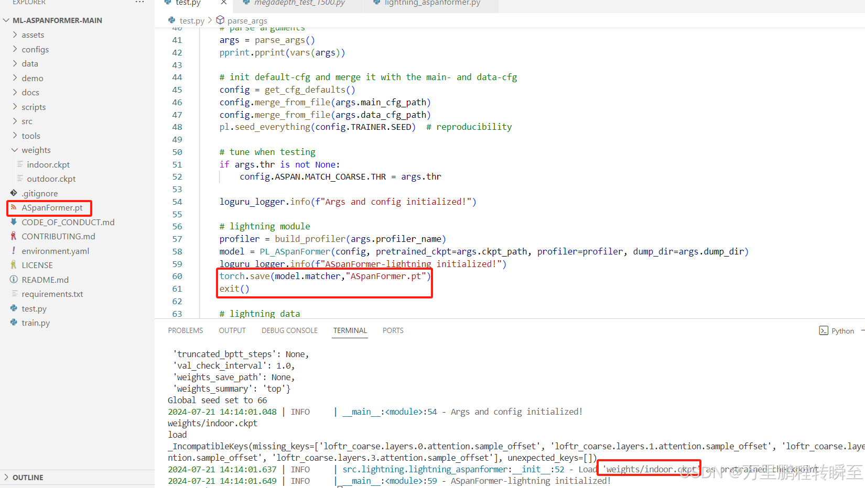The image size is (865, 488).
Task: Click environment.yaml's file icon
Action: pyautogui.click(x=14, y=251)
